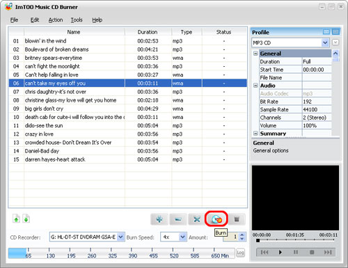
Task: Switch Profile panel to second view icon
Action: pyautogui.click(x=335, y=32)
